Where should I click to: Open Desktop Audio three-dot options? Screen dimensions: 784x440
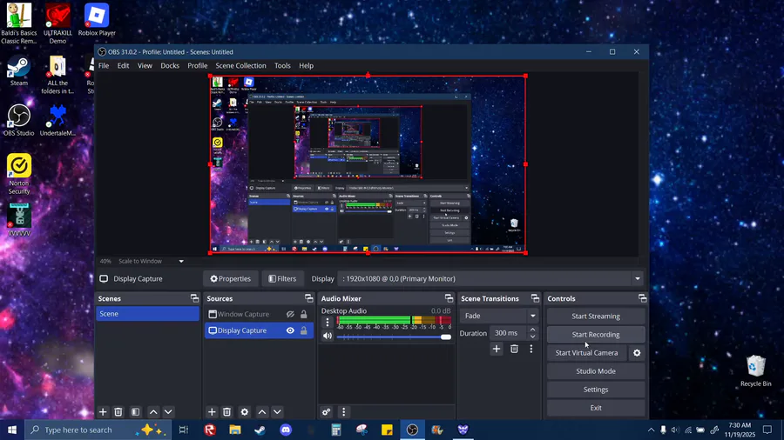tap(328, 323)
